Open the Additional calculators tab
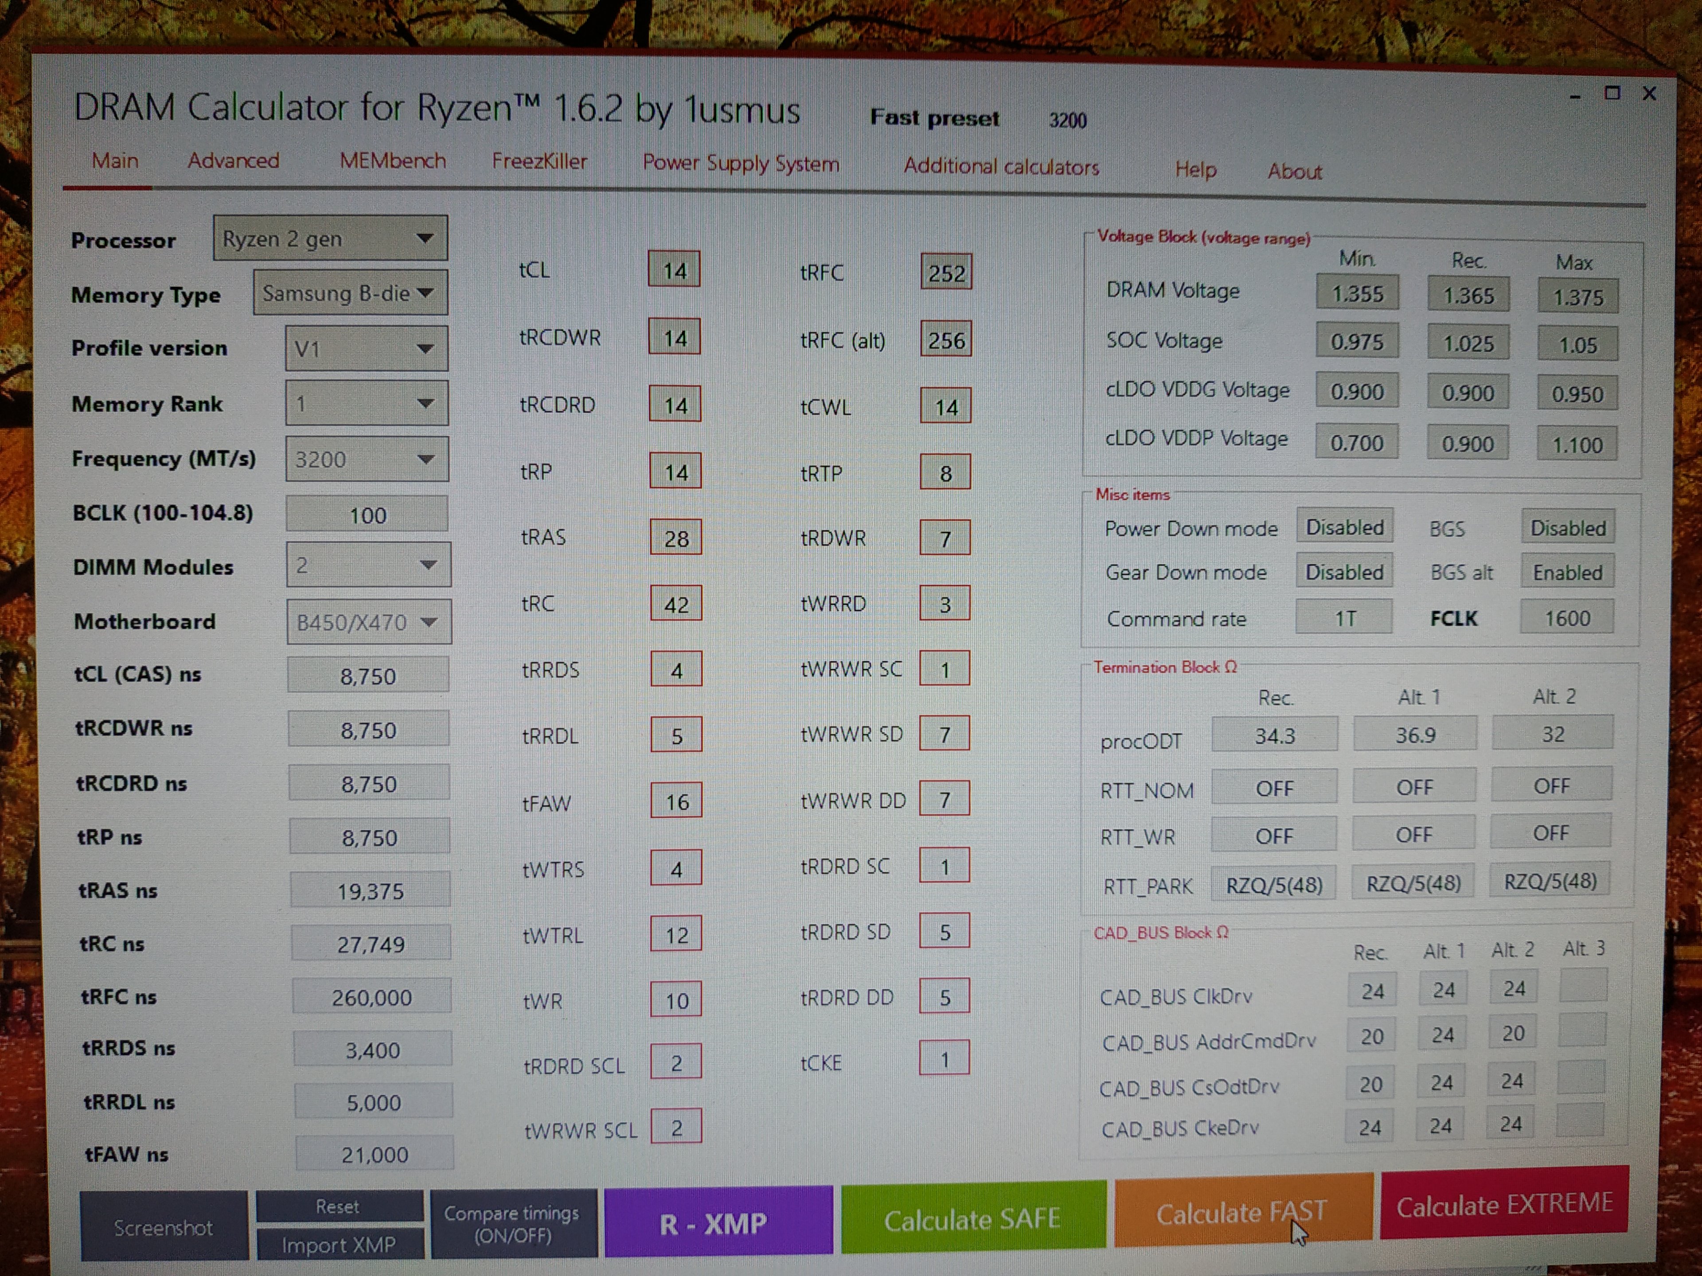 pos(1001,166)
